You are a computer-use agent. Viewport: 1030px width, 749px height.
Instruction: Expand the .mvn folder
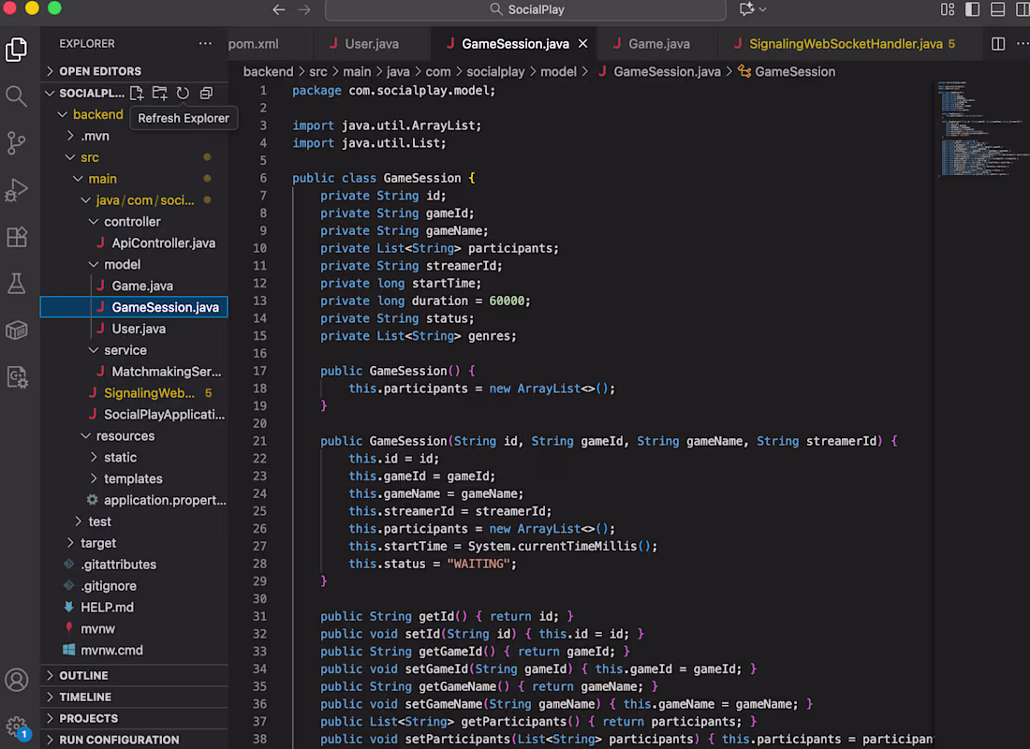(x=70, y=136)
